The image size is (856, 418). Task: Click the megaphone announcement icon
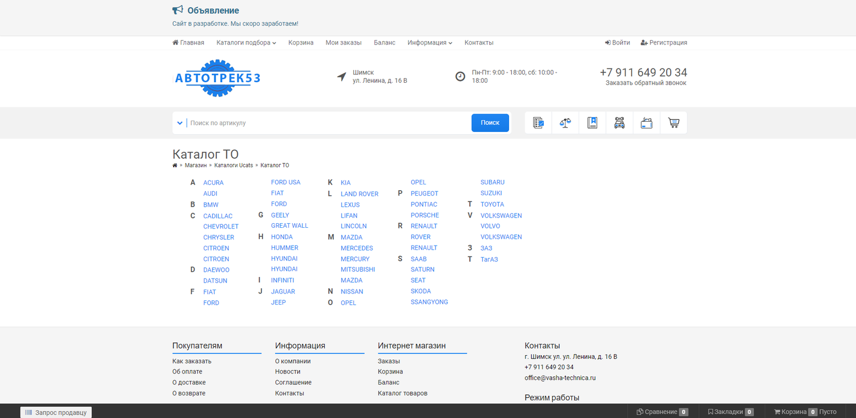pyautogui.click(x=177, y=10)
